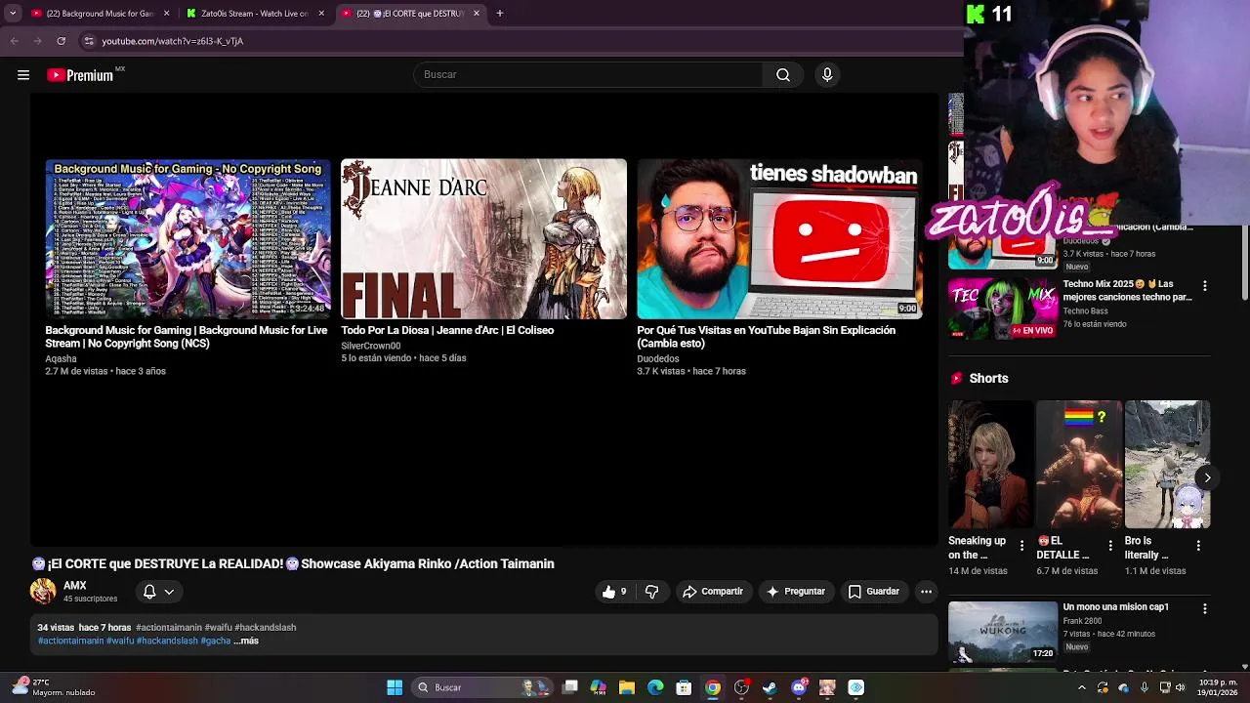Open 'Un mono una mision cap1' thumbnail

click(x=1002, y=631)
